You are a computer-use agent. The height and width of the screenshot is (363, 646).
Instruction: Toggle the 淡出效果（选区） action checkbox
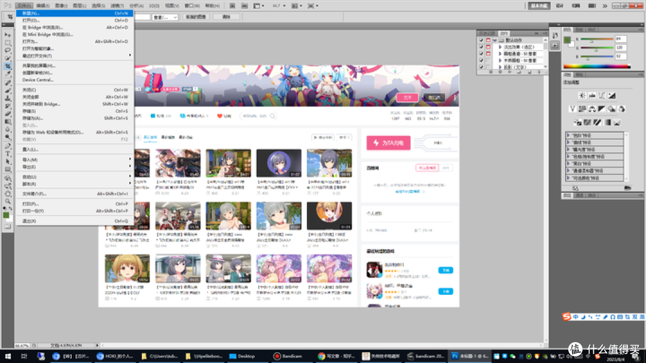[x=481, y=47]
